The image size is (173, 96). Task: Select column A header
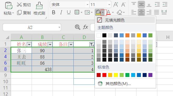tap(21, 37)
